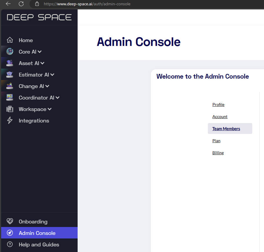
Task: Open Coordinator AI menu label
Action: [x=36, y=98]
